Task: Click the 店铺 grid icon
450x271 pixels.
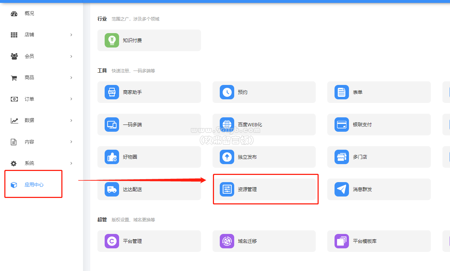Action: click(x=14, y=35)
